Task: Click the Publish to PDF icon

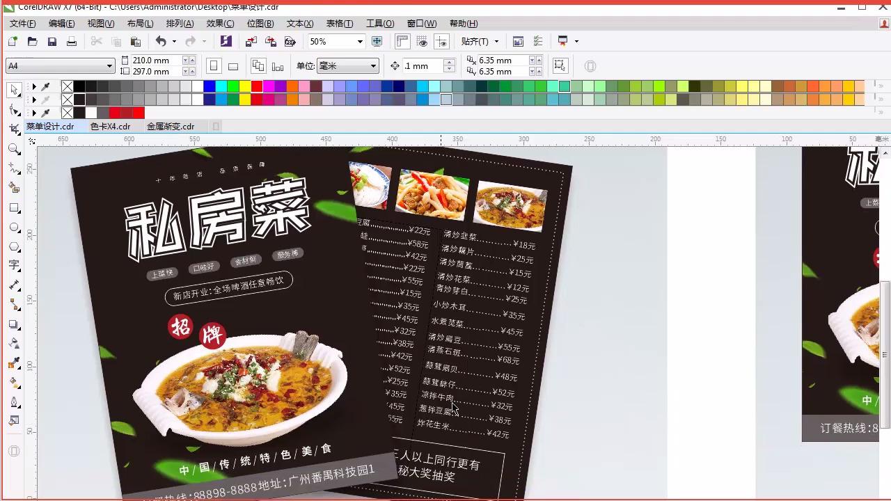Action: (x=290, y=41)
